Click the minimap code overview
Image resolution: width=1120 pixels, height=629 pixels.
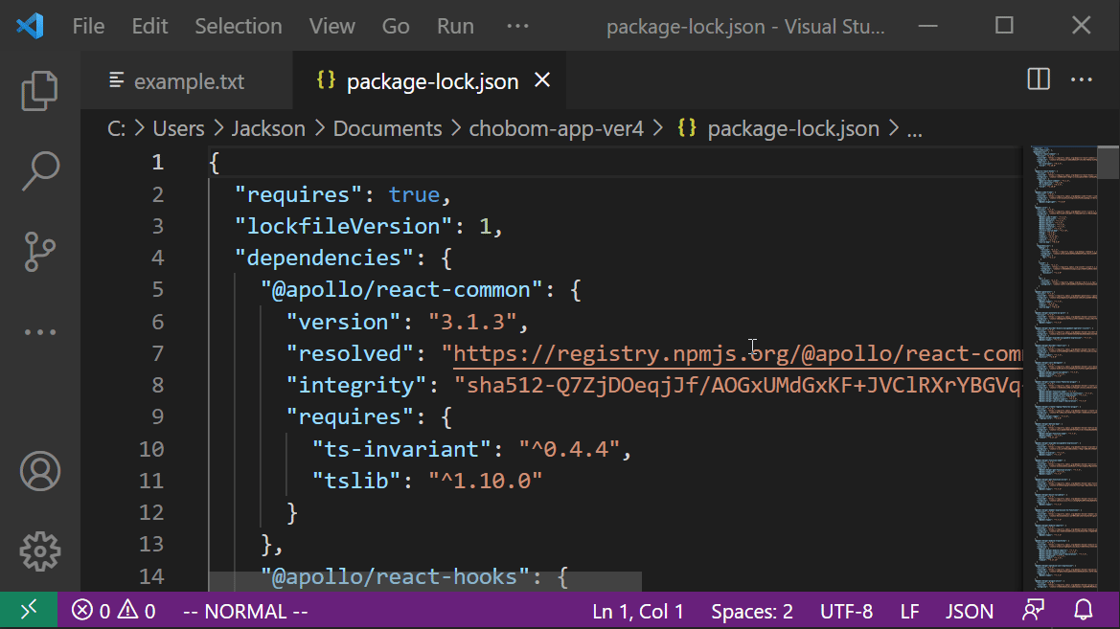tap(1064, 368)
